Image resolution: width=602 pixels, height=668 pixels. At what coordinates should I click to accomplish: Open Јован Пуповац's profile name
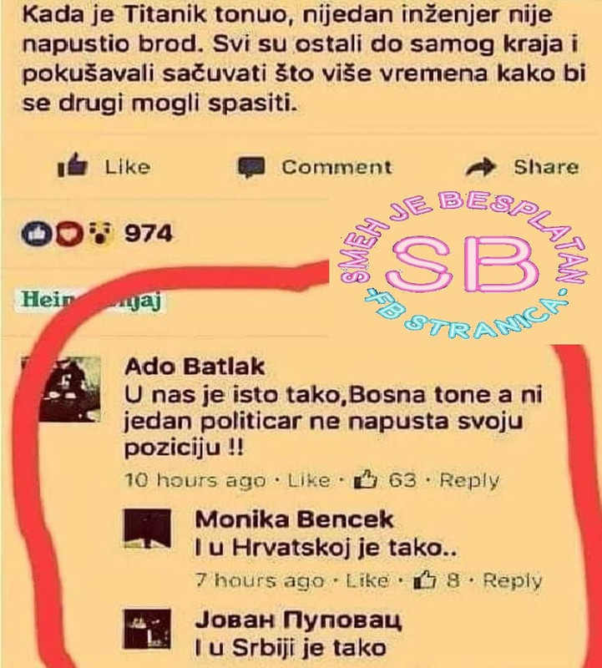tap(298, 620)
